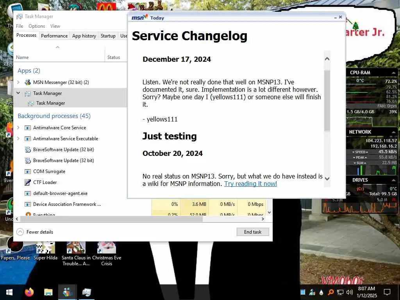400x300 pixels.
Task: Click the MSN Messenger tray icon
Action: click(312, 292)
